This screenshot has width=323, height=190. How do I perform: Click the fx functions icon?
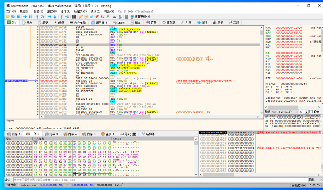102,17
